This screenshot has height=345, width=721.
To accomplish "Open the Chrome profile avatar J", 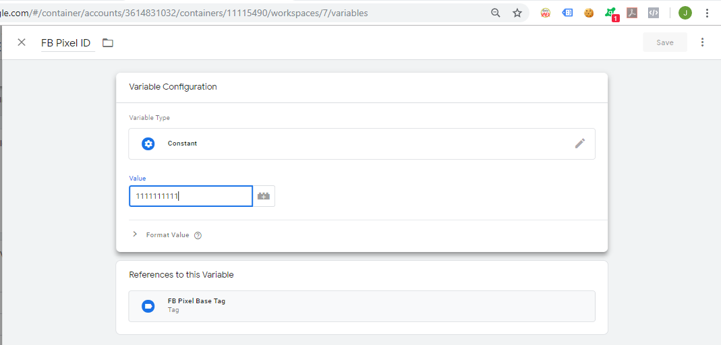I will [685, 13].
